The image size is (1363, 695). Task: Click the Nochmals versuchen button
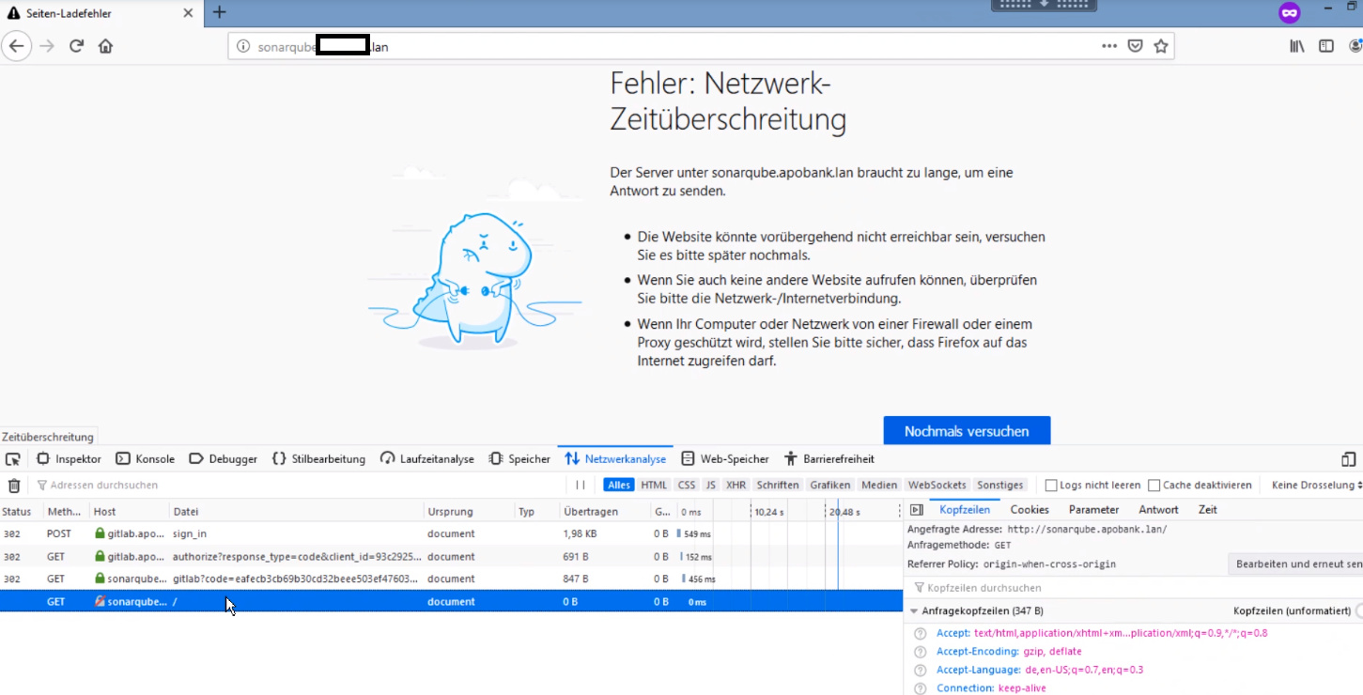coord(967,431)
